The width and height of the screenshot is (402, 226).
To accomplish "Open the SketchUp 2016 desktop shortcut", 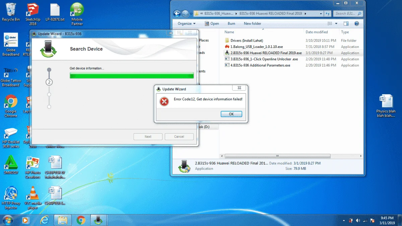I will pos(33,14).
